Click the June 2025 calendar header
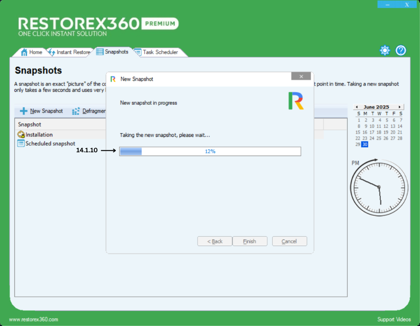 pyautogui.click(x=376, y=107)
